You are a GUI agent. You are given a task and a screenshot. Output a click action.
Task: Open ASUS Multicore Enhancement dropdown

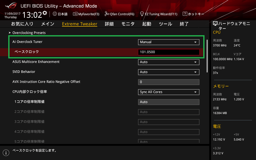[169, 62]
